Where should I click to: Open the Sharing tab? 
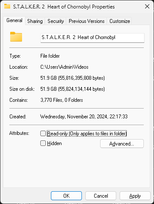point(35,21)
